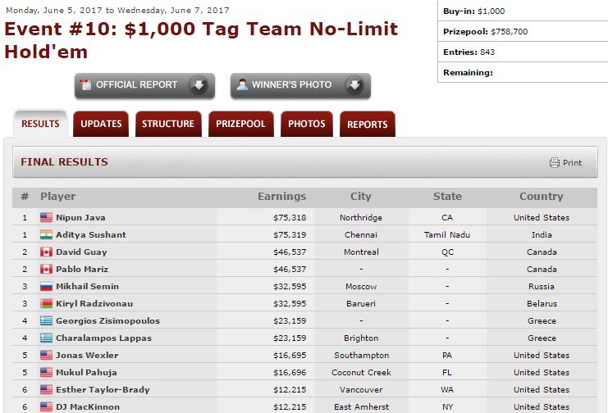This screenshot has height=413, width=608.
Task: Click the India flag beside Aditya Sushant
Action: [46, 235]
